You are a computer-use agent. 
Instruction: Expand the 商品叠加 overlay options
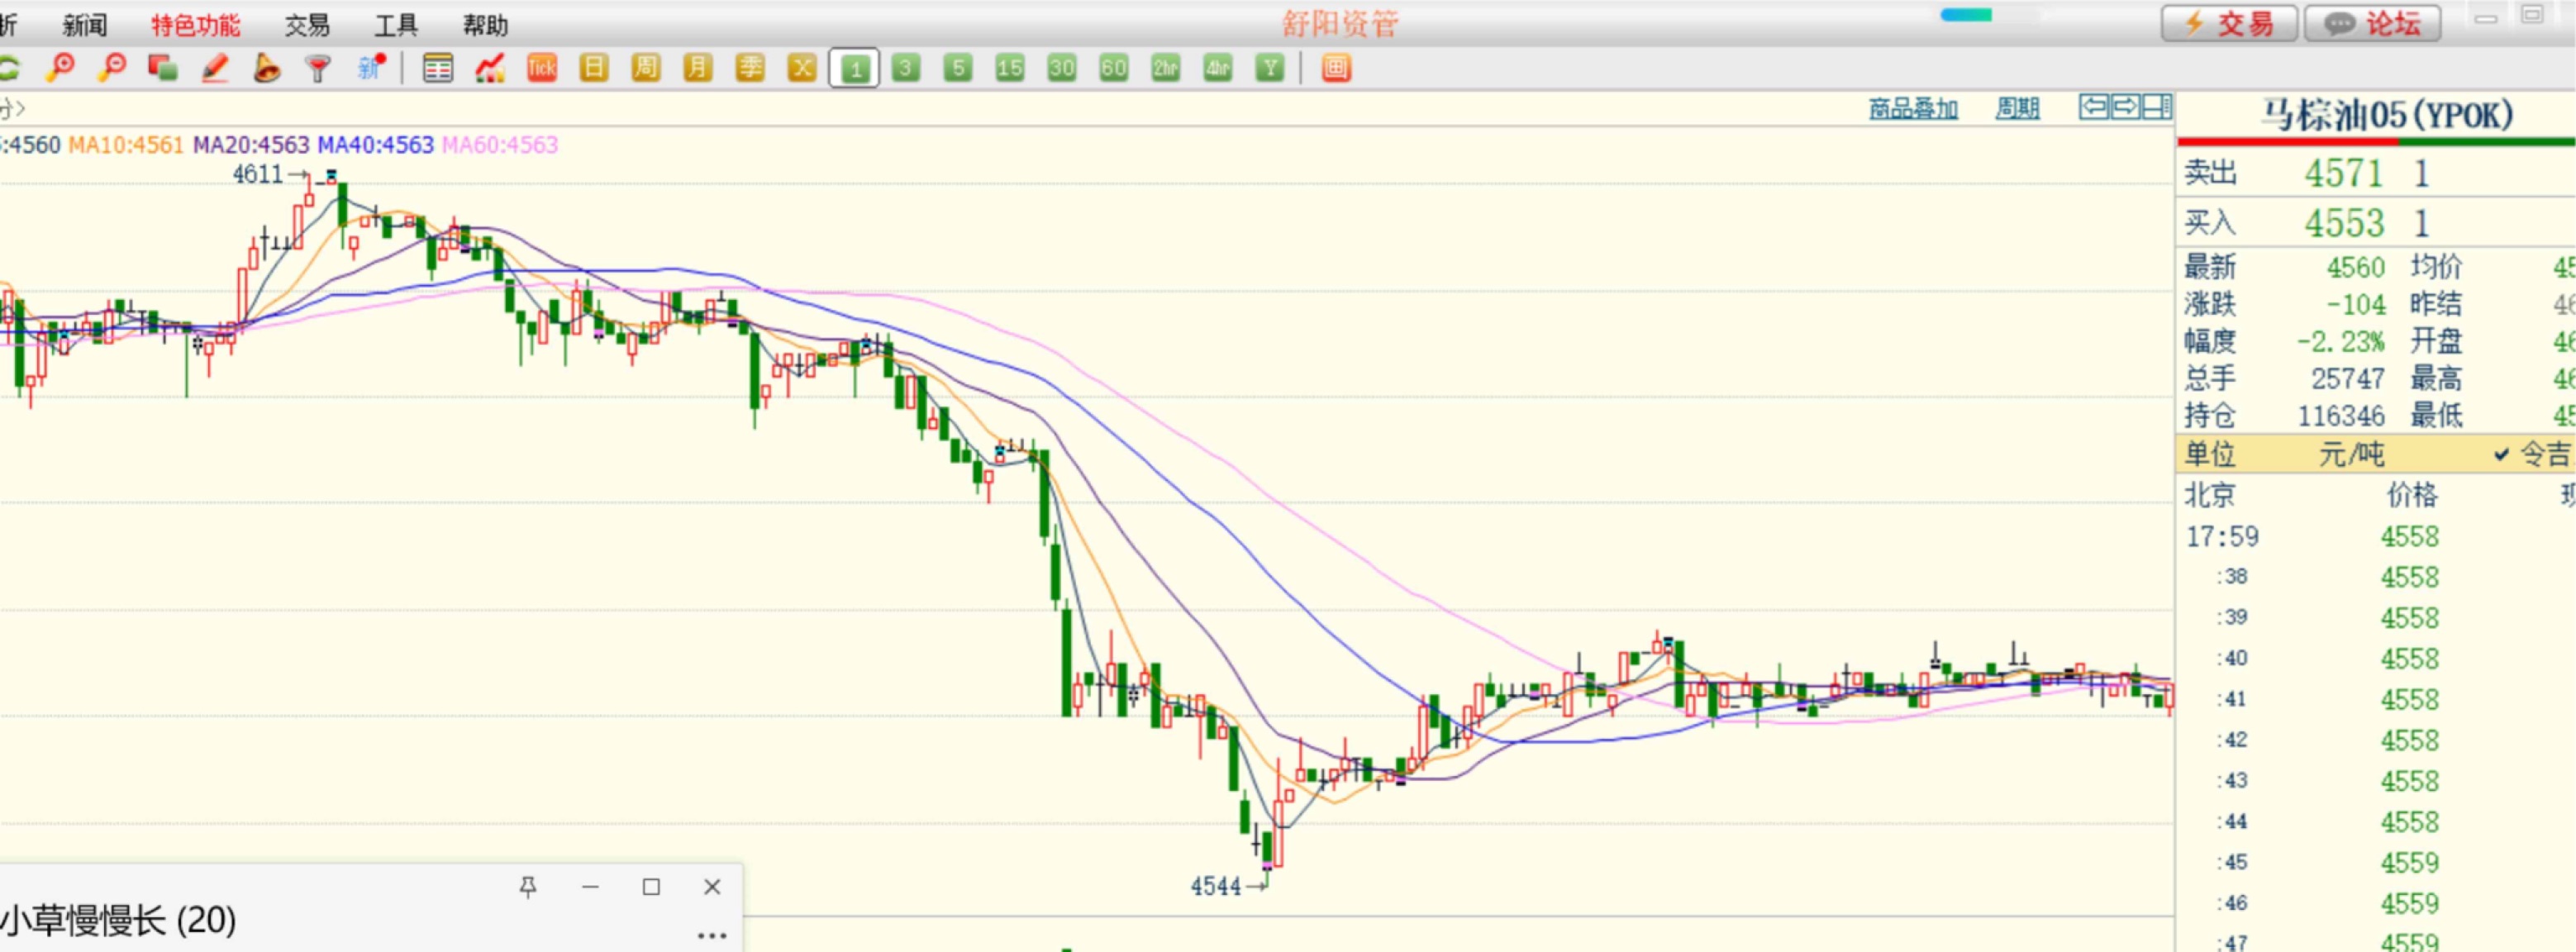click(1913, 108)
